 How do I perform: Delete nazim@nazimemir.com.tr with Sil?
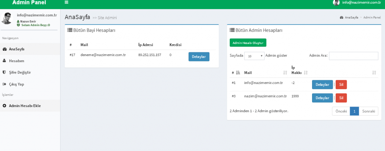[341, 98]
